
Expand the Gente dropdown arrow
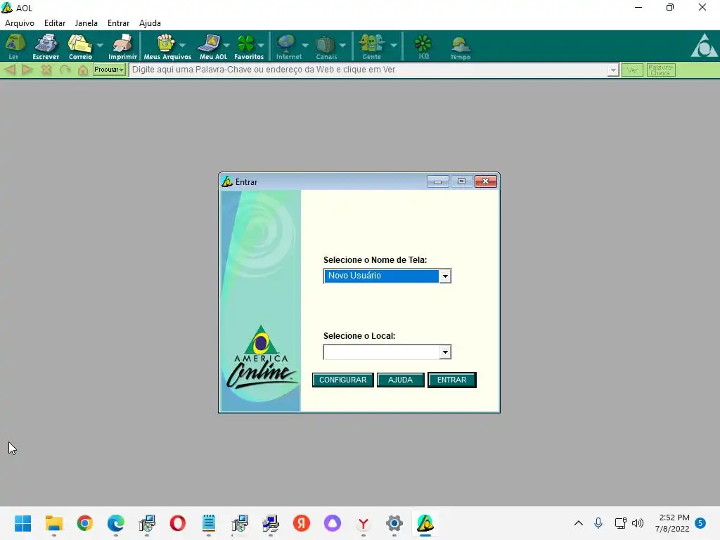click(x=394, y=45)
